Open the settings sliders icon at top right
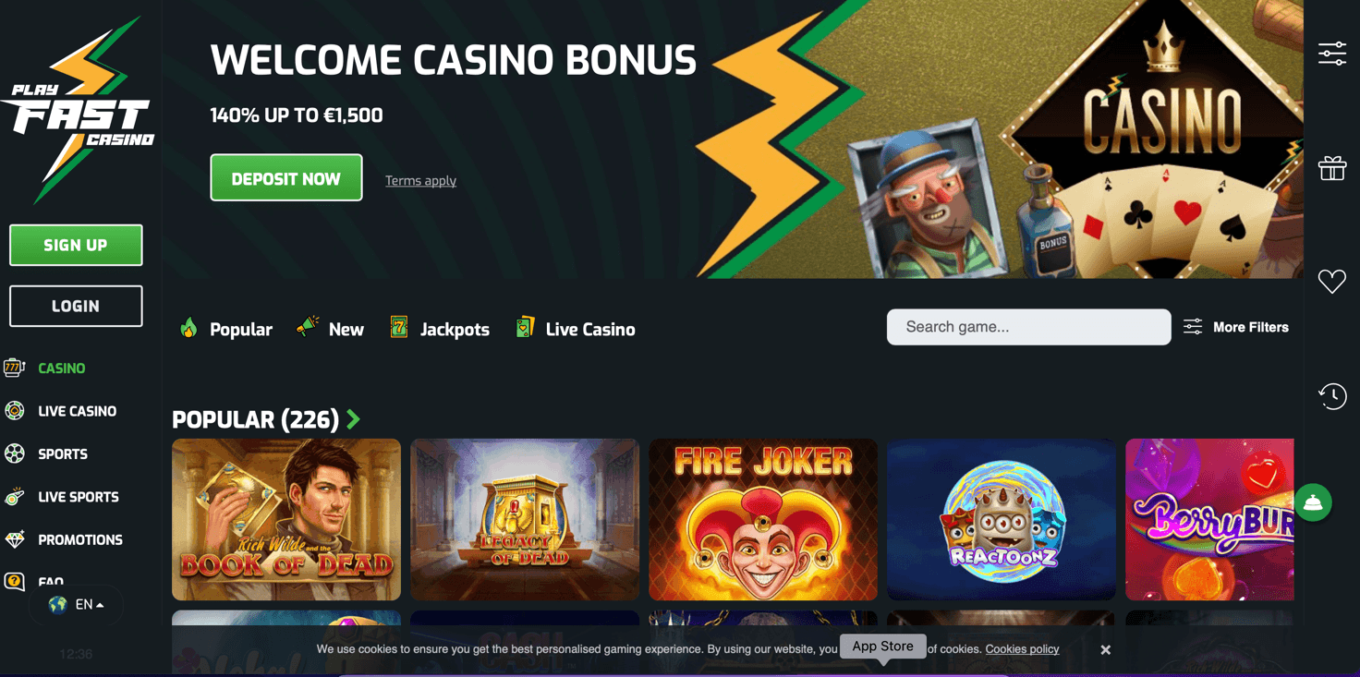 pos(1331,54)
